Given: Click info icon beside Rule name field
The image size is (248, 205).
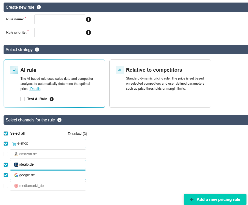Looking at the screenshot, I should [x=89, y=19].
